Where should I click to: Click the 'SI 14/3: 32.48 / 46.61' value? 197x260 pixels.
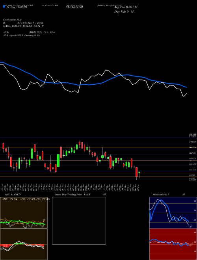[31, 23]
